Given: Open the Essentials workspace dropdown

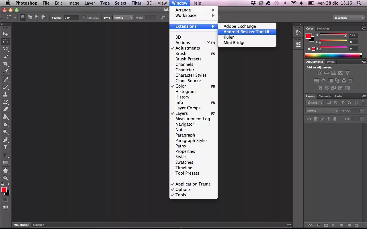Looking at the screenshot, I should pos(349,18).
